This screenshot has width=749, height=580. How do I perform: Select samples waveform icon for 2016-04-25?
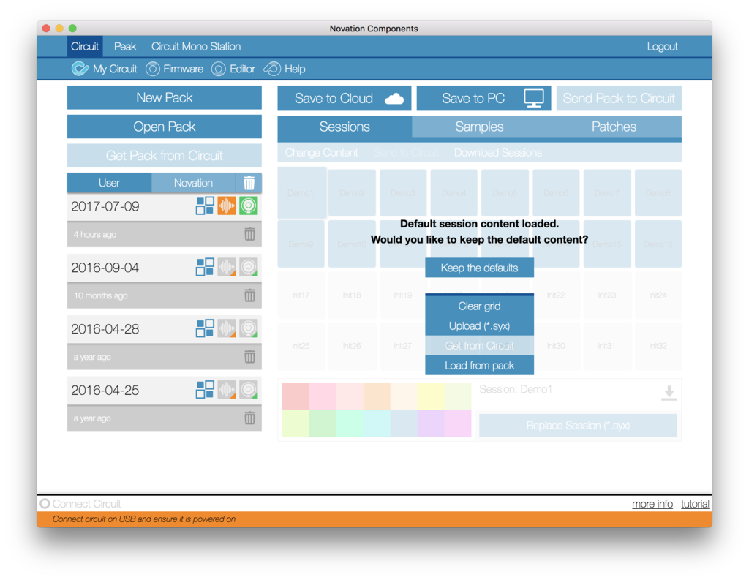pyautogui.click(x=227, y=389)
